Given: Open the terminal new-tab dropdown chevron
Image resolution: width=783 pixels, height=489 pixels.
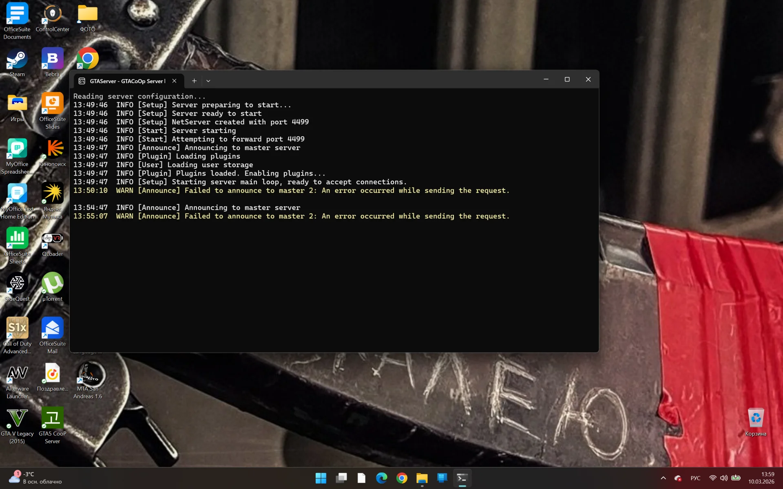Looking at the screenshot, I should [208, 81].
